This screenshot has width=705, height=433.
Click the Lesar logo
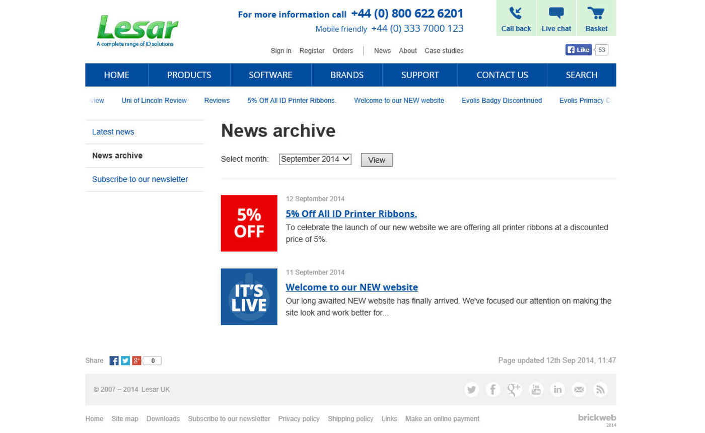(137, 29)
